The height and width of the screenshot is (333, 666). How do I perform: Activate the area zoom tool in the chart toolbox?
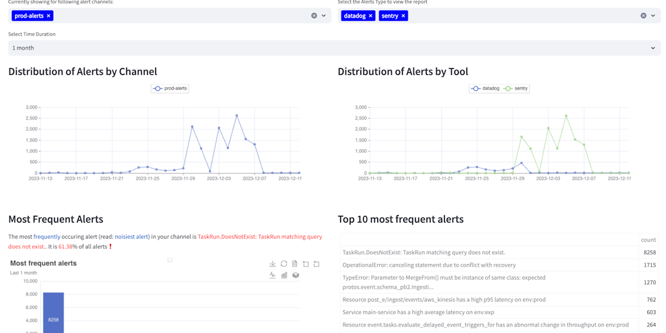pos(306,264)
